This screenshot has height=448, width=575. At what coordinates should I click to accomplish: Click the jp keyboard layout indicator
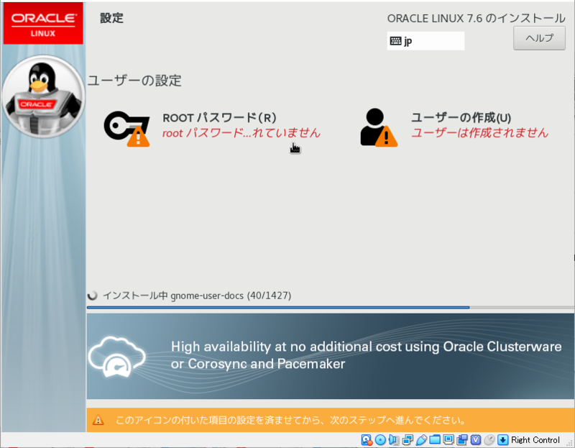425,41
